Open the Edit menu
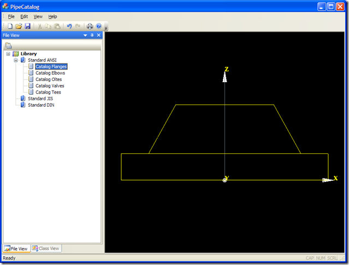The image size is (349, 265). tap(24, 16)
